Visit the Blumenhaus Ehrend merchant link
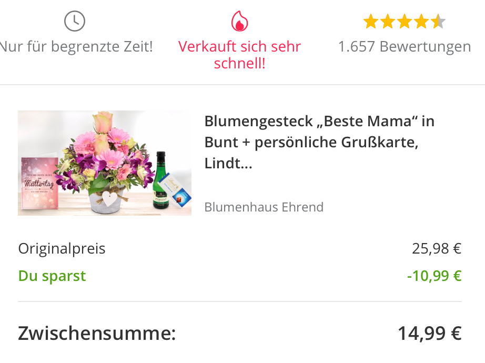Image resolution: width=485 pixels, height=363 pixels. [x=264, y=207]
